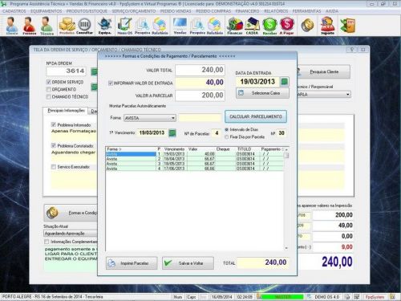The width and height of the screenshot is (401, 301).
Task: Click the Pesquisa icon beside Nova OS
Action: pyautogui.click(x=142, y=26)
